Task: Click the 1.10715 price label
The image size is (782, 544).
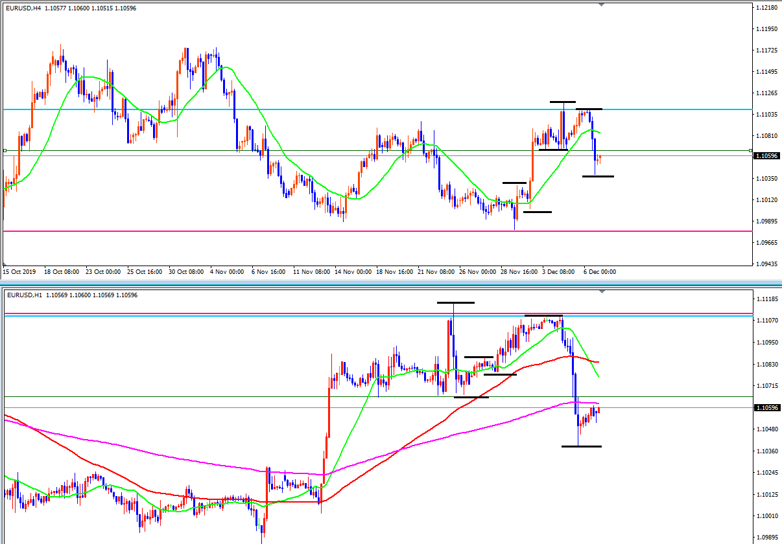Action: click(x=767, y=386)
